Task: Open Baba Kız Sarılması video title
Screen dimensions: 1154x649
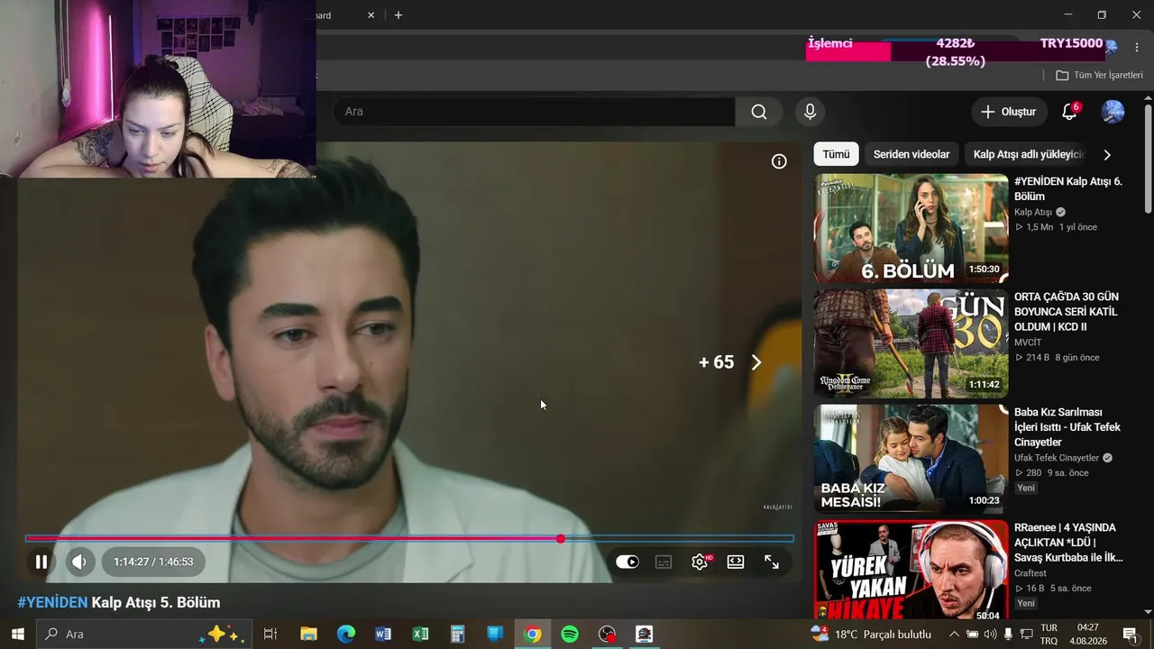Action: (x=1067, y=427)
